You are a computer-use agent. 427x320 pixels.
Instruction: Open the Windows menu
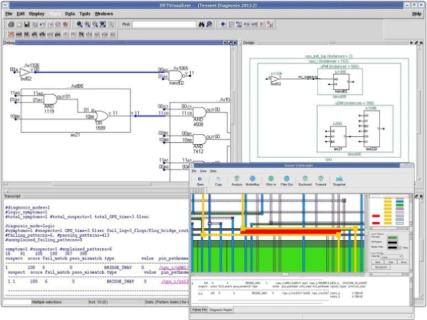(104, 14)
